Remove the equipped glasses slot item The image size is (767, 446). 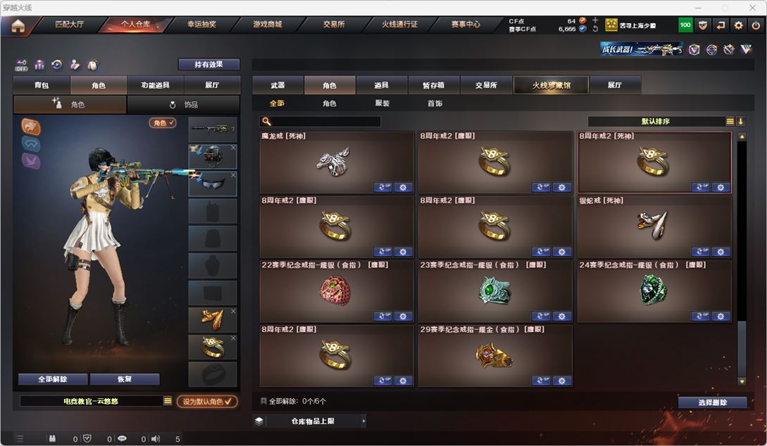point(233,174)
